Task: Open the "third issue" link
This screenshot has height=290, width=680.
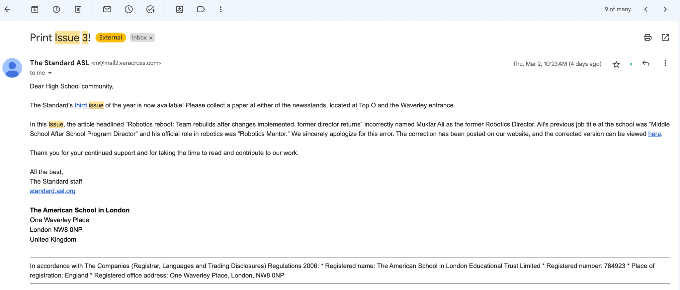Action: click(89, 105)
